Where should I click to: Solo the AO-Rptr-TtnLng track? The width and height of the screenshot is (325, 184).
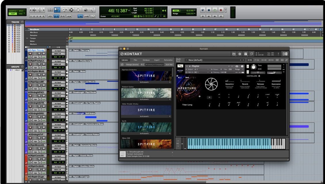39,54
